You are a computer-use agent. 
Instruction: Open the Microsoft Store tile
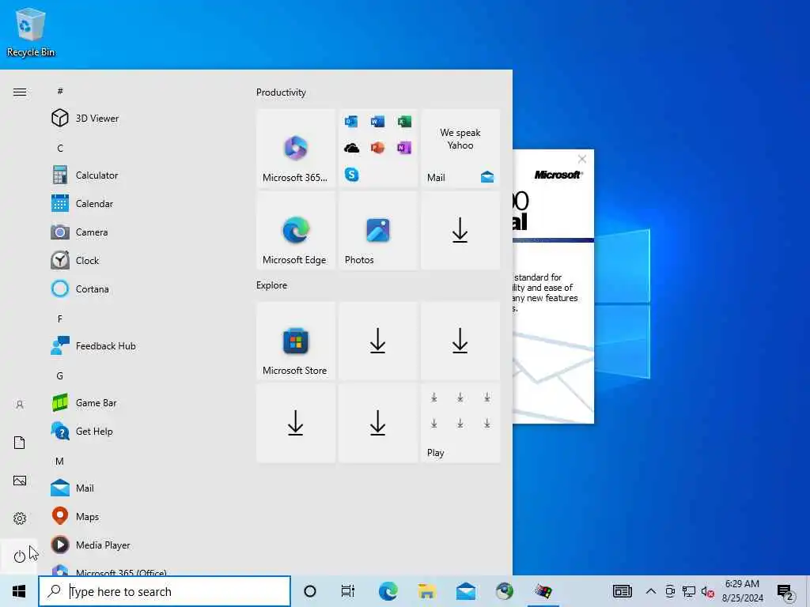[296, 341]
